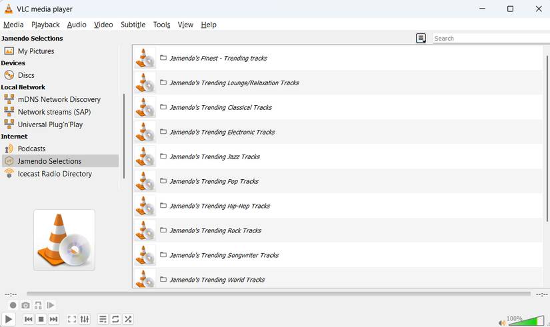Select Jamendo Selections in sidebar
550x327 pixels.
coord(60,161)
